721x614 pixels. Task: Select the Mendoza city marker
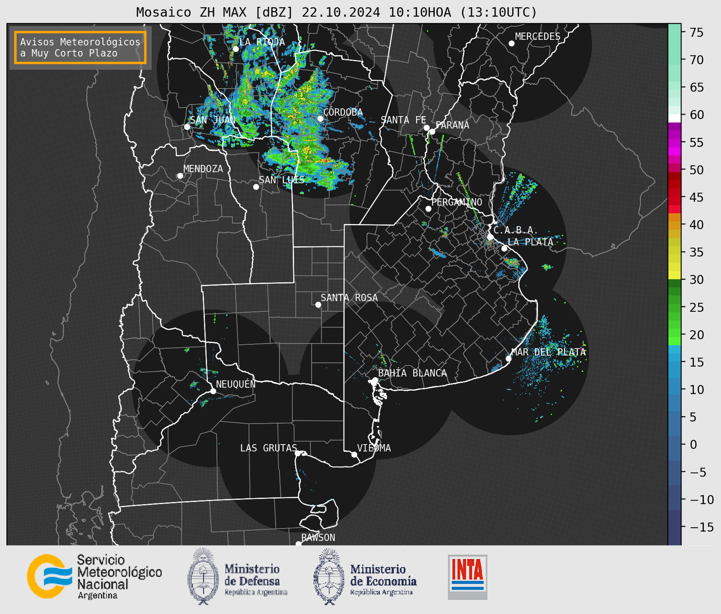coord(180,176)
